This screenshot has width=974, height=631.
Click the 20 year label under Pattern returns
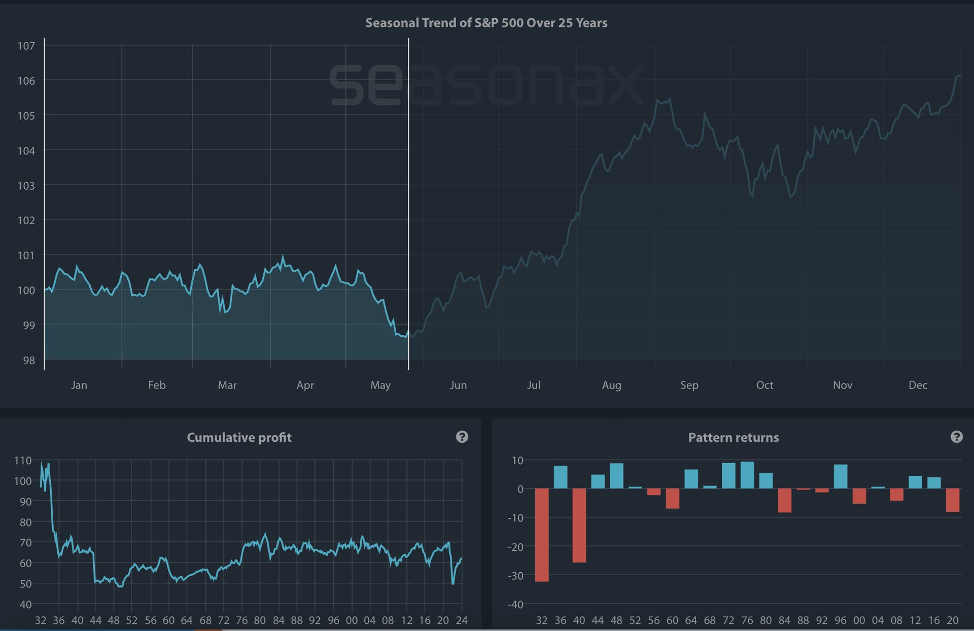click(953, 620)
